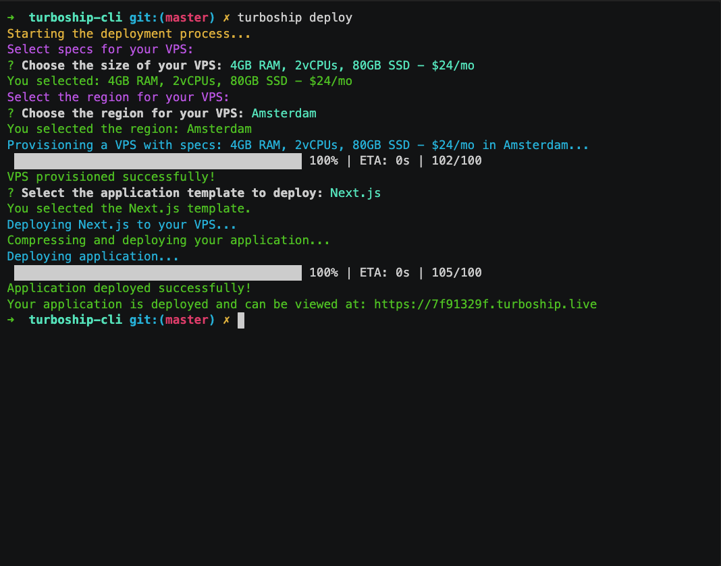Click 'Deploying Next.js to your VPS...' line
Image resolution: width=721 pixels, height=566 pixels.
122,225
